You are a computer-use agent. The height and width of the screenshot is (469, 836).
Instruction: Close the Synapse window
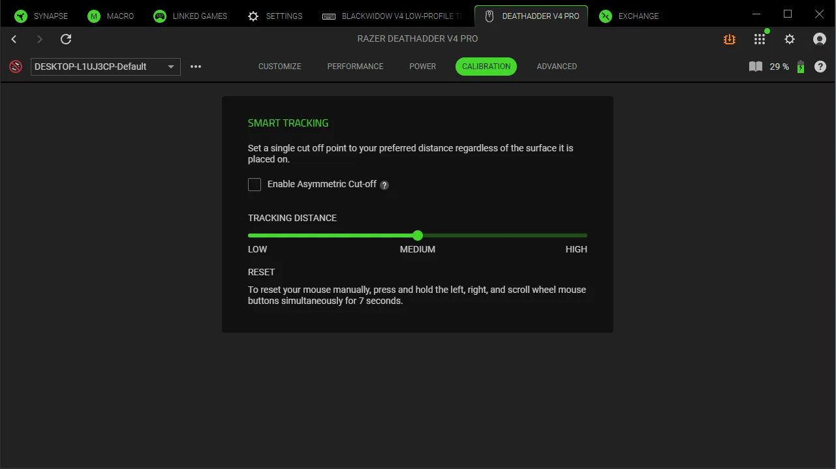(x=819, y=14)
